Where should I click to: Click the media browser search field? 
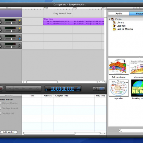click(x=131, y=131)
